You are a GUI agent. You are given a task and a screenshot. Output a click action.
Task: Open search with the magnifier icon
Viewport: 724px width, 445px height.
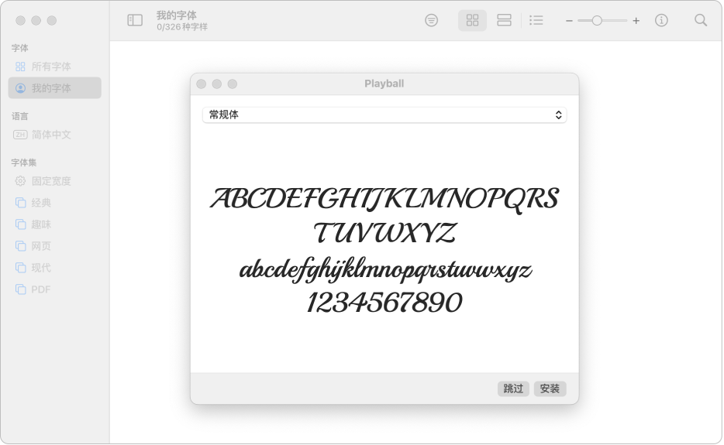pyautogui.click(x=701, y=20)
